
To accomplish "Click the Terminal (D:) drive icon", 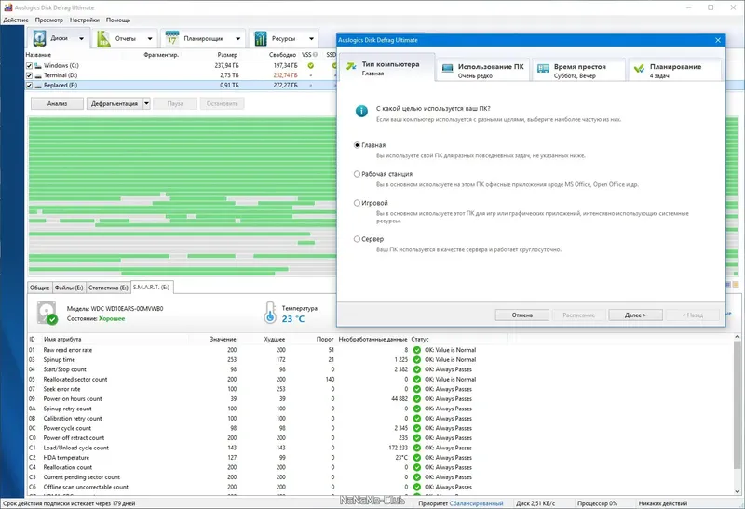I will (38, 75).
